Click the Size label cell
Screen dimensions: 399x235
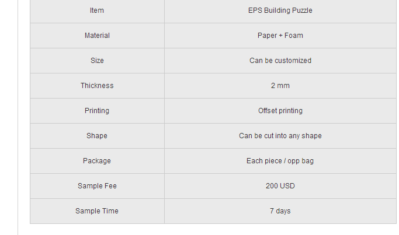[97, 61]
